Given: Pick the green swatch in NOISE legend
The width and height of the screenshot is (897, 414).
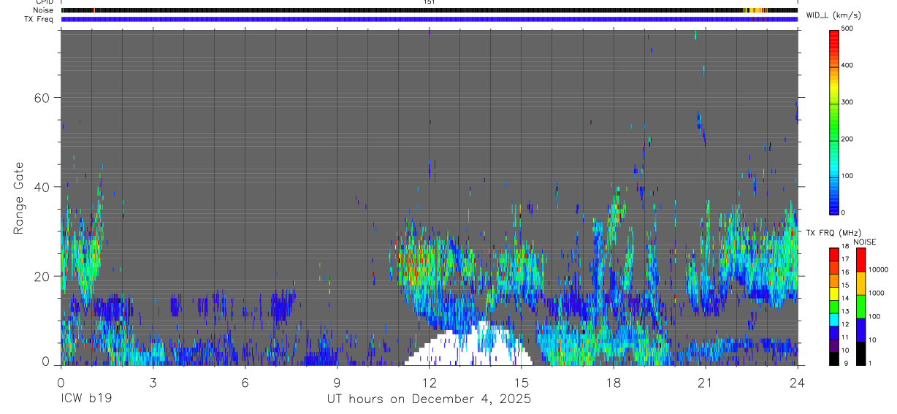Looking at the screenshot, I should click(x=860, y=307).
